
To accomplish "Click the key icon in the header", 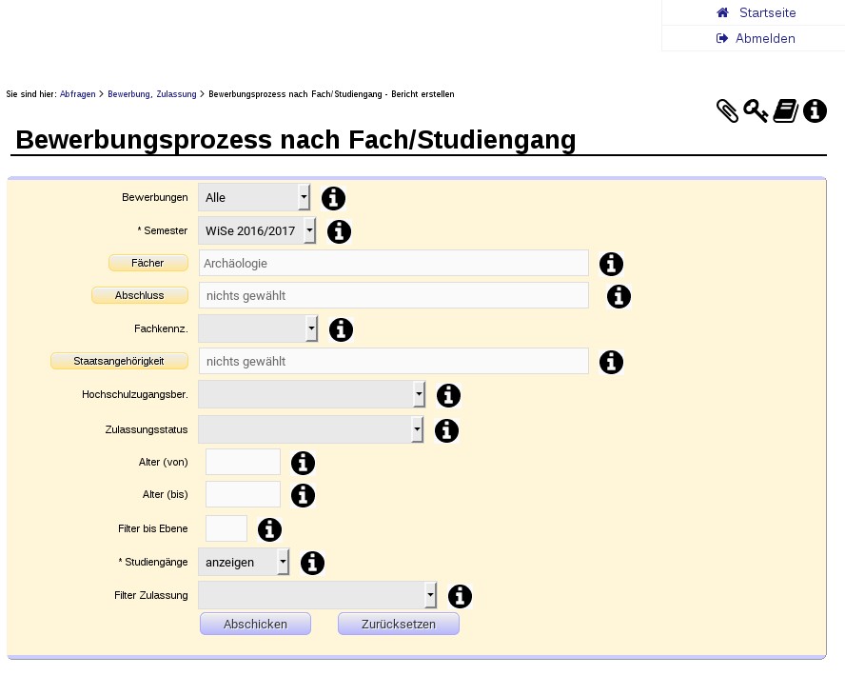I will pos(756,111).
